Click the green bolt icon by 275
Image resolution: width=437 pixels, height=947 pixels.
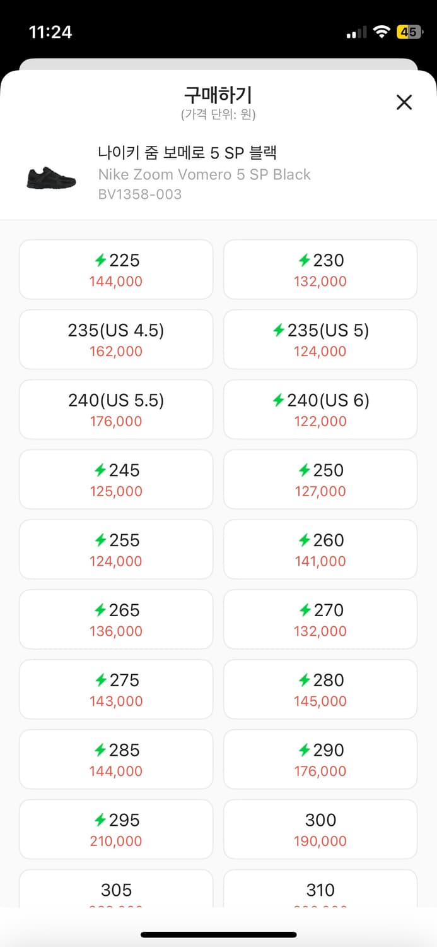pos(100,681)
